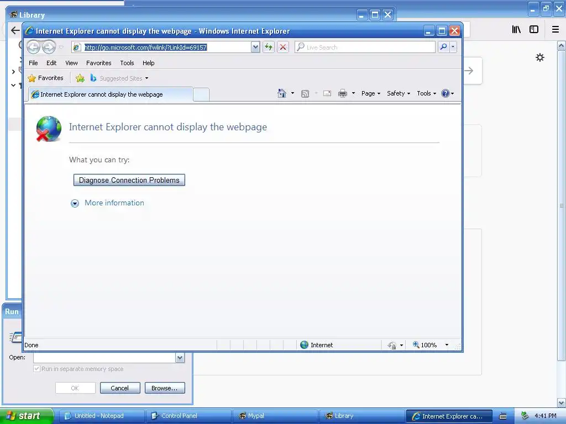This screenshot has width=566, height=424.
Task: Click the Internet Explorer Forward arrow
Action: (x=49, y=47)
